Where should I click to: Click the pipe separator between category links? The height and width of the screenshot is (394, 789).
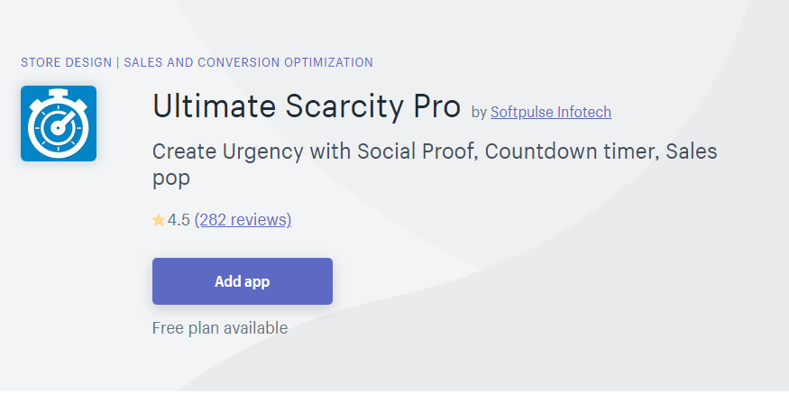118,62
